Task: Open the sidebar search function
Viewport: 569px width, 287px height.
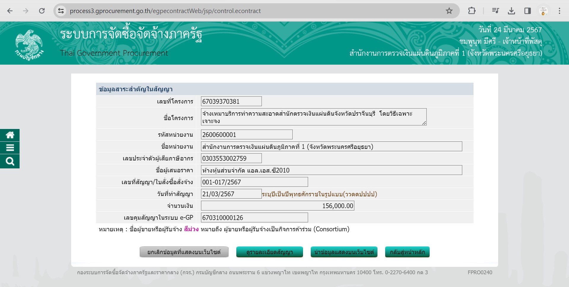Action: tap(10, 161)
